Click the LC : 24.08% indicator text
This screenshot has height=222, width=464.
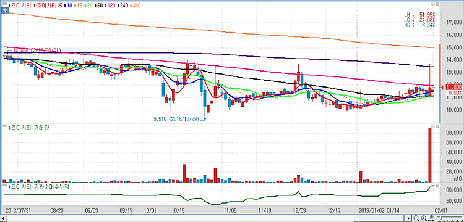[x=419, y=20]
